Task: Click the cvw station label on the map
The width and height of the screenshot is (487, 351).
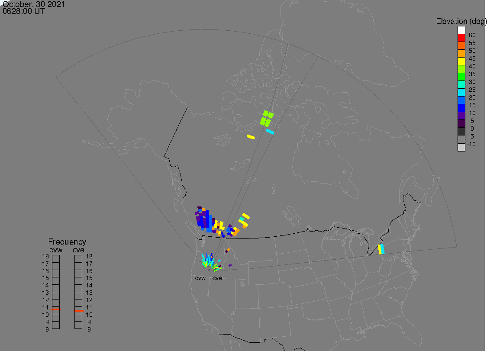Action: point(200,278)
